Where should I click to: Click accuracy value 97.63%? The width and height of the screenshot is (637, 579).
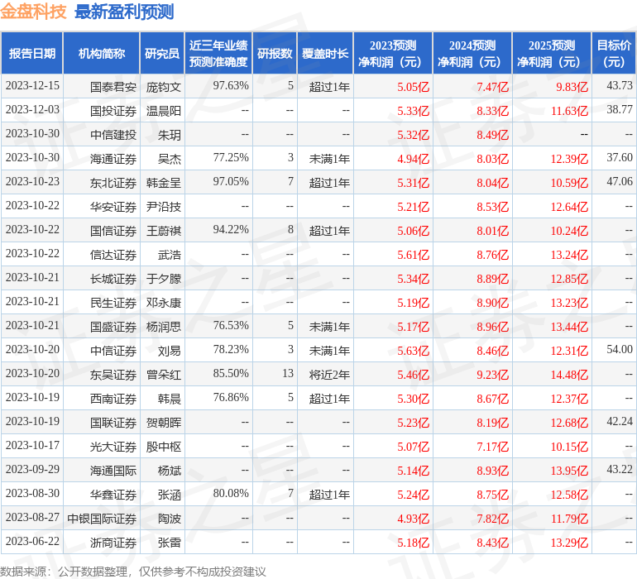pos(231,86)
